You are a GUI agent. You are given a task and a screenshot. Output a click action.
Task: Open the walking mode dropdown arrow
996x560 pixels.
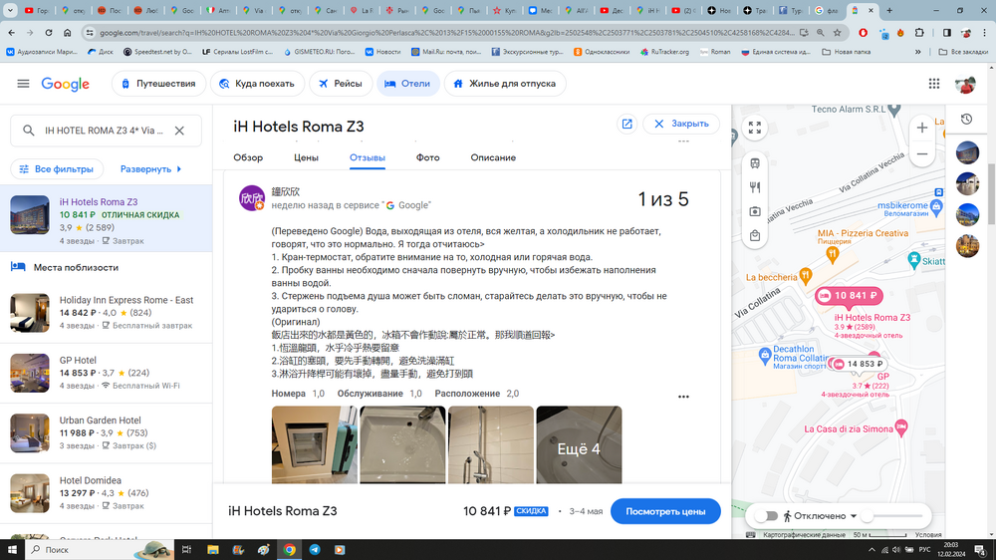click(854, 516)
